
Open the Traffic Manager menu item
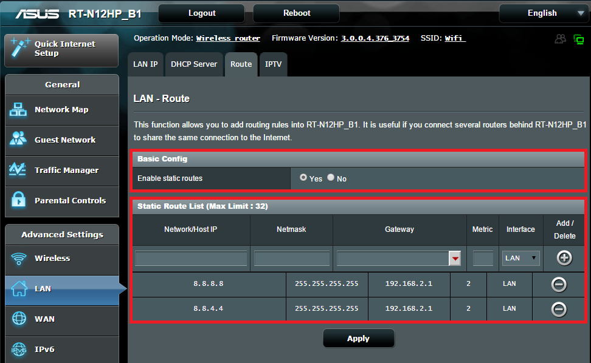(62, 171)
